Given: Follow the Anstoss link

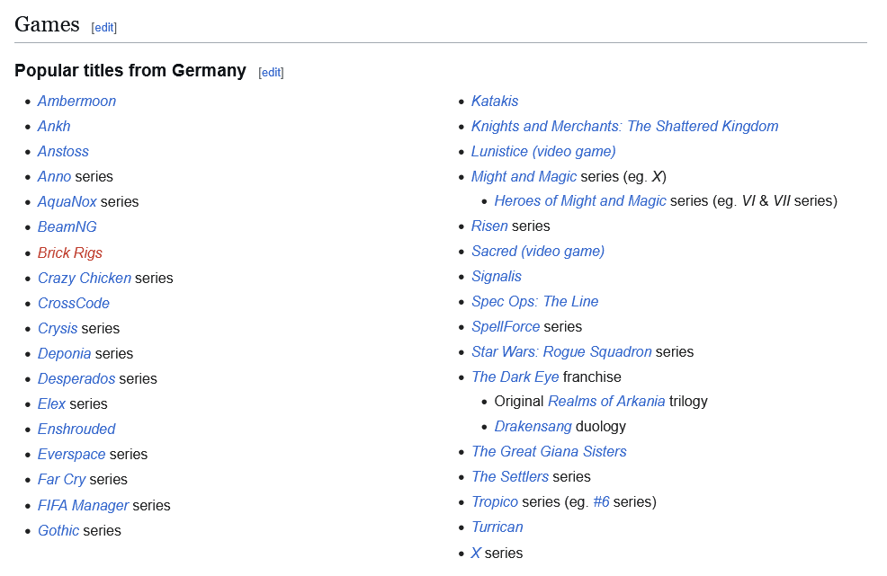Looking at the screenshot, I should coord(63,152).
